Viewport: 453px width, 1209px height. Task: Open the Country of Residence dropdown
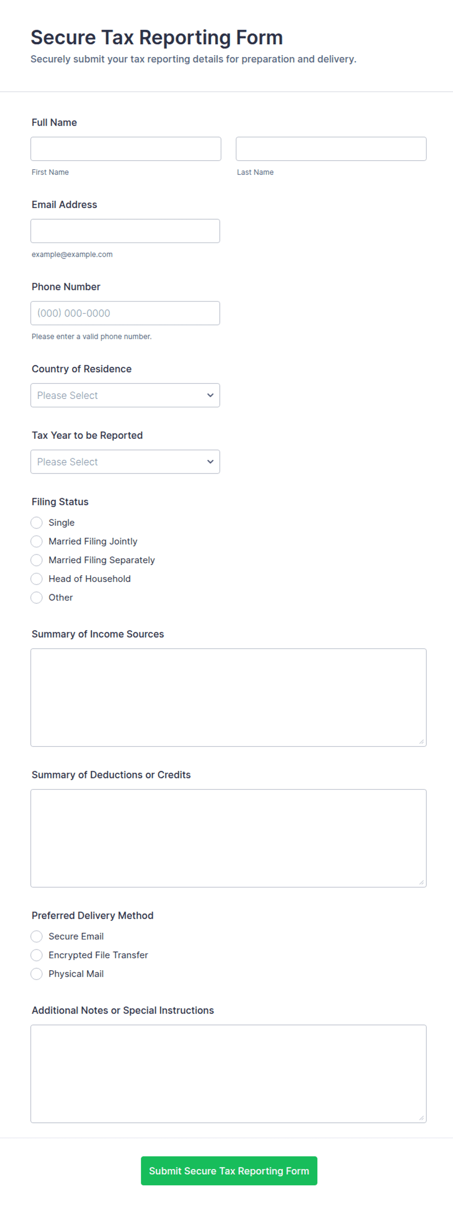[x=125, y=395]
